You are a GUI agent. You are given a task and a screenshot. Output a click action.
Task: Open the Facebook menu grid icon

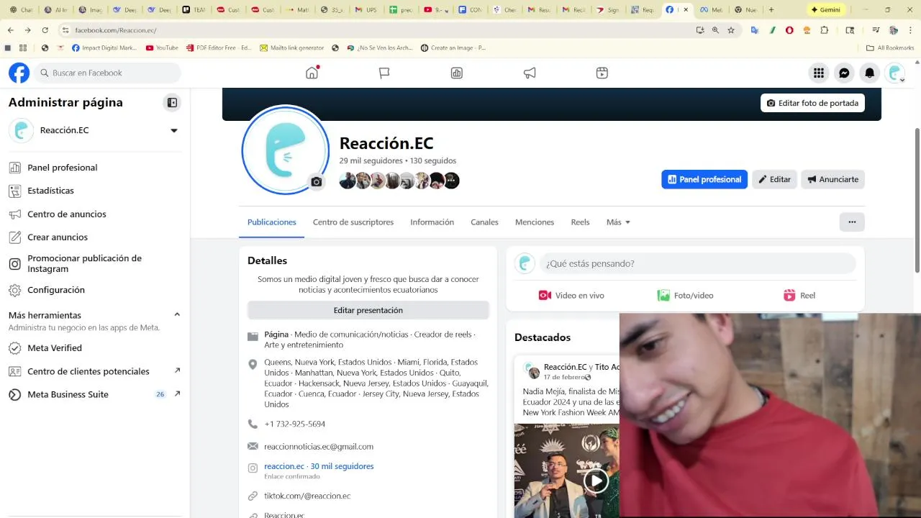click(819, 73)
